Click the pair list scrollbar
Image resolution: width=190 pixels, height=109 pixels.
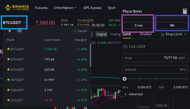[90, 55]
